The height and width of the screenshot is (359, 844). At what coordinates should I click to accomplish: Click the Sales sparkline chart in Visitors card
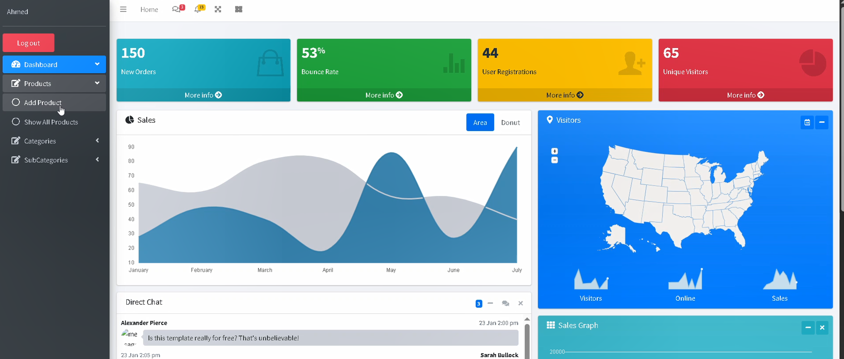pos(780,279)
